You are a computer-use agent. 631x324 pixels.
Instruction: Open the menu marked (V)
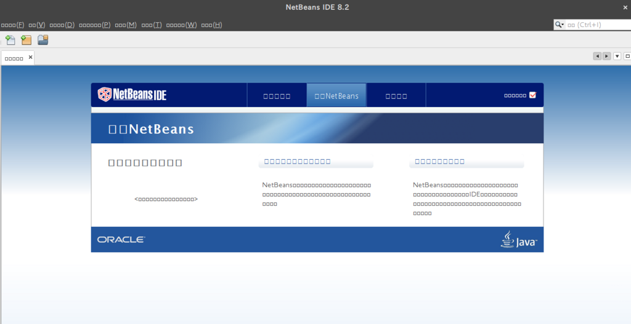36,25
